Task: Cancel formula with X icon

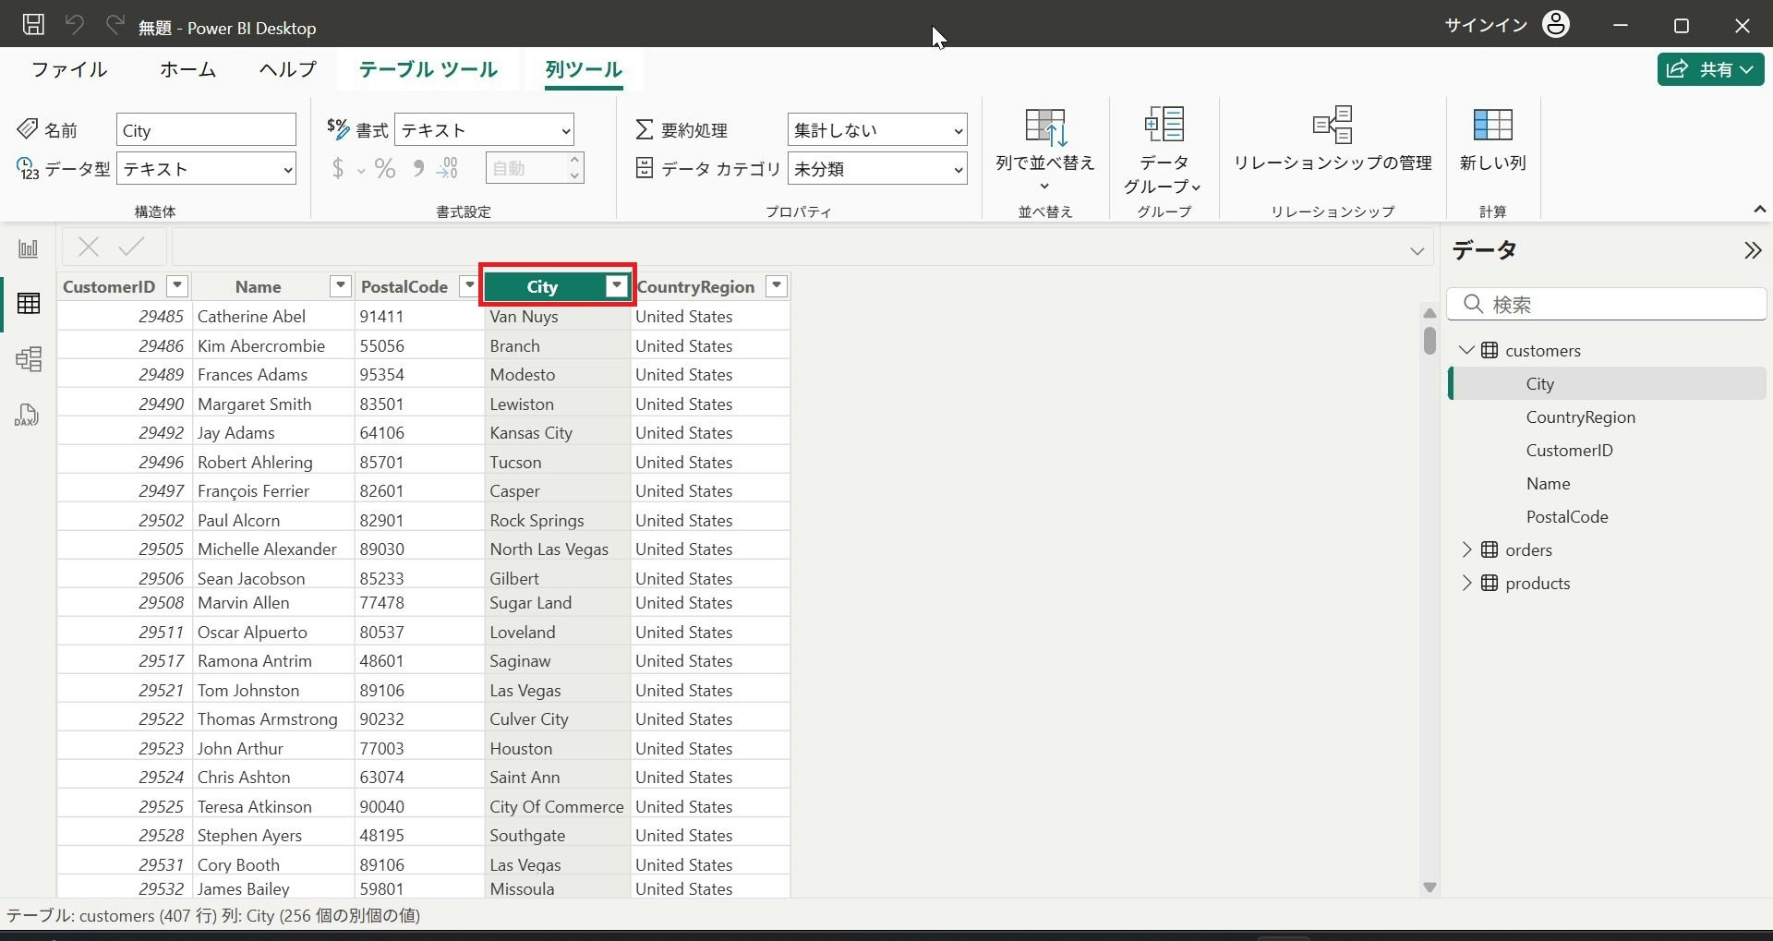Action: pos(89,247)
